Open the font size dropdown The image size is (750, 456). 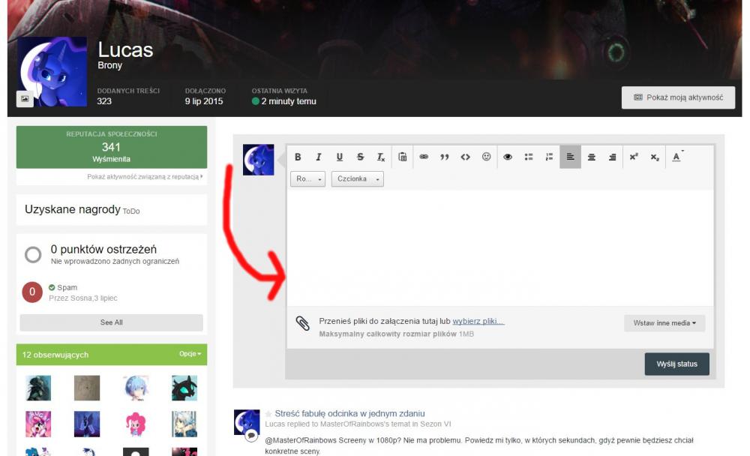pos(307,179)
